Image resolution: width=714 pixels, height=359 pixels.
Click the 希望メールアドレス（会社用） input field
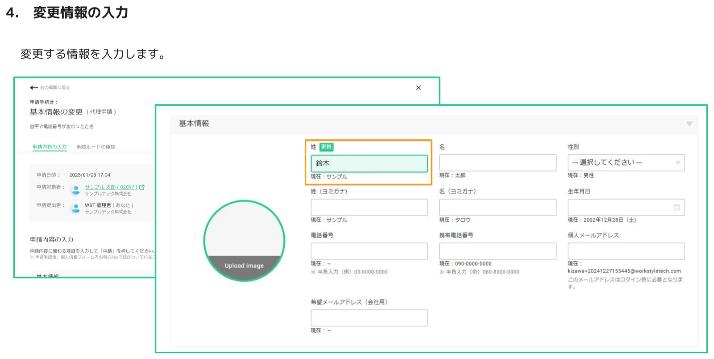pos(369,318)
